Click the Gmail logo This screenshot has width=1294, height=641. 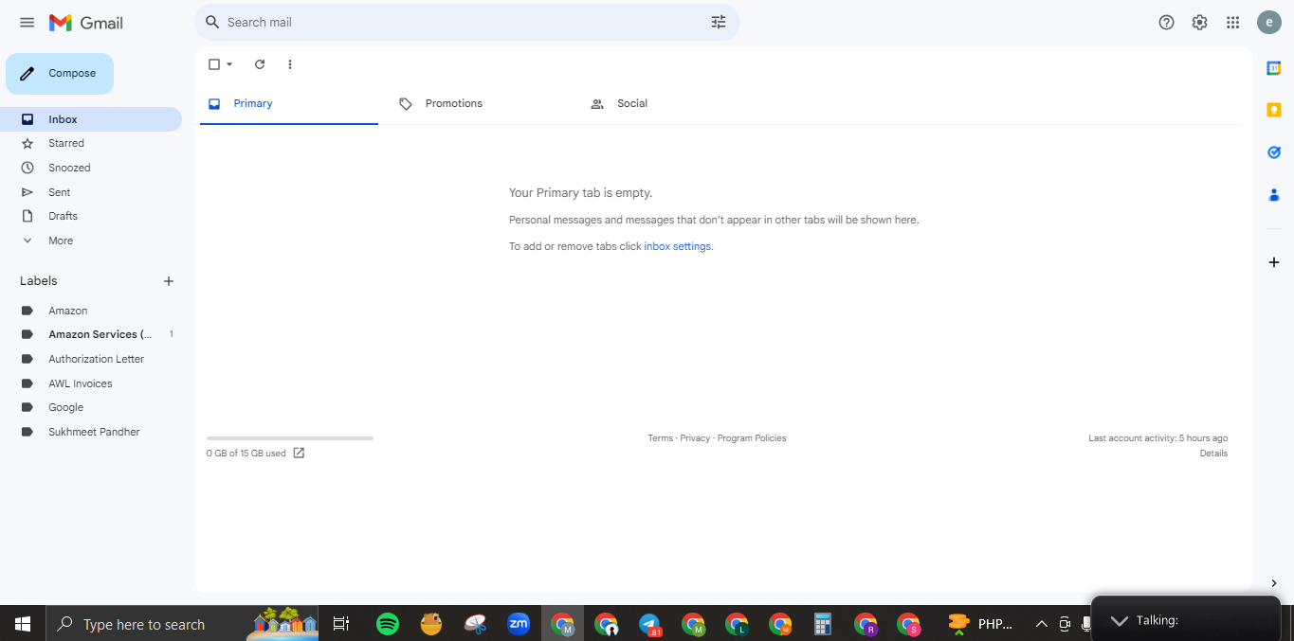(x=86, y=23)
